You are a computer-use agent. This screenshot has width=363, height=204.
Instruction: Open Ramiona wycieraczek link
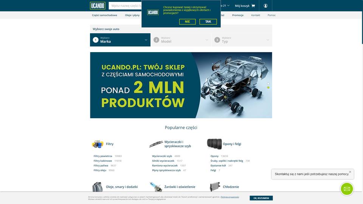[x=165, y=165]
